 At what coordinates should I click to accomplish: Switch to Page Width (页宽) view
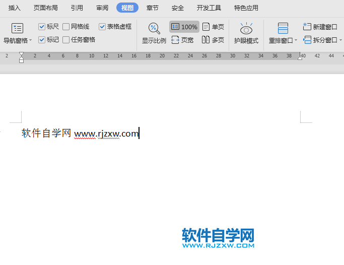click(x=182, y=40)
